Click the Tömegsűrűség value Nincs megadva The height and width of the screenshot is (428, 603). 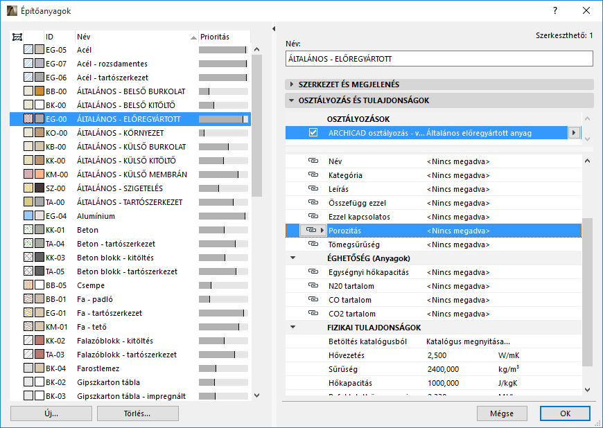click(x=458, y=244)
